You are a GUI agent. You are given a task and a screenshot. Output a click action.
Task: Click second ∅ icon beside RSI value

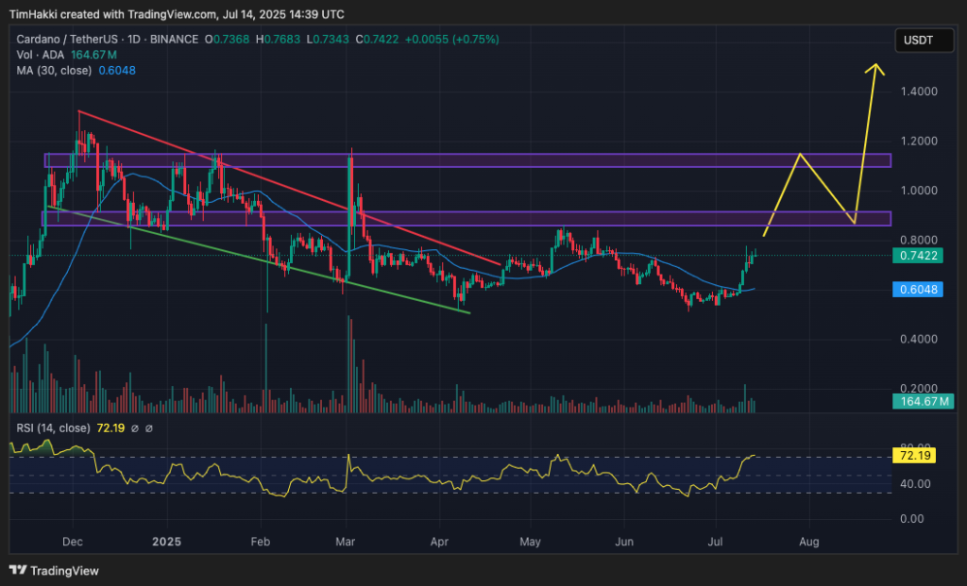(149, 428)
